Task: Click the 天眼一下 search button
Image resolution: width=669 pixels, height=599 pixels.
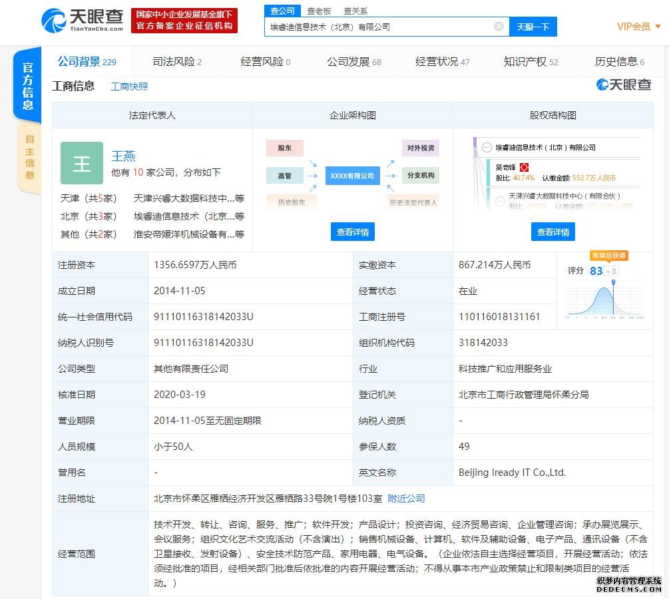Action: click(533, 27)
